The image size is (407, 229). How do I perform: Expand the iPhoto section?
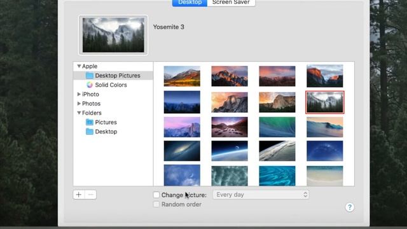tap(79, 94)
